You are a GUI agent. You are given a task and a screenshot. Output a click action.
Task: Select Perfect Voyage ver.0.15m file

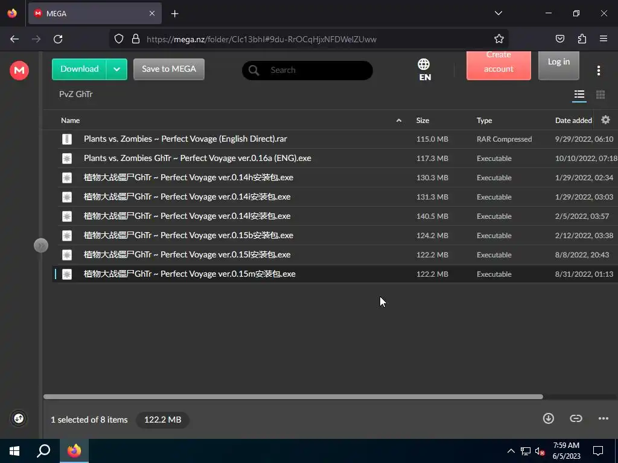coord(335,274)
